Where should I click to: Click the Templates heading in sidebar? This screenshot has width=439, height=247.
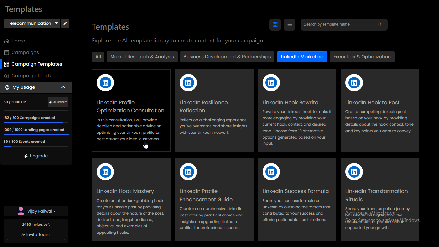pos(23,9)
